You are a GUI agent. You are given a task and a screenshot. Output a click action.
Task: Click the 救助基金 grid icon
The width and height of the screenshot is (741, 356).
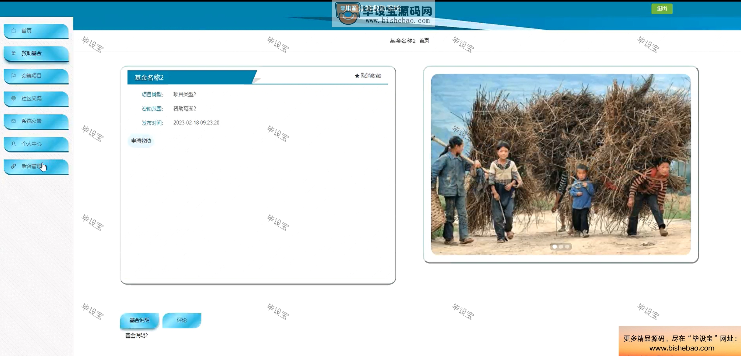(13, 53)
